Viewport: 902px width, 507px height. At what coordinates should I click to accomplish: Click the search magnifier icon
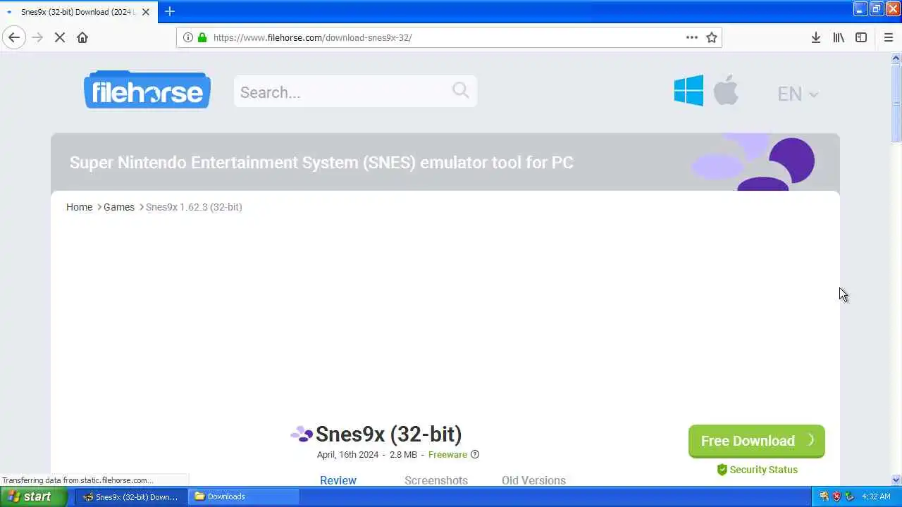[461, 90]
